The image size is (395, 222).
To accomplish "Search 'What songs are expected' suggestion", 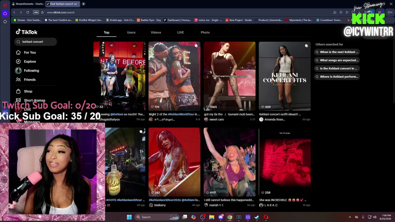I will coord(337,60).
